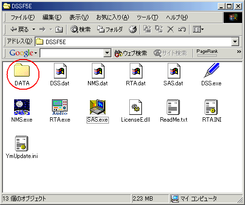
Task: Click the Undo toolbar icon
Action: pyautogui.click(x=182, y=30)
